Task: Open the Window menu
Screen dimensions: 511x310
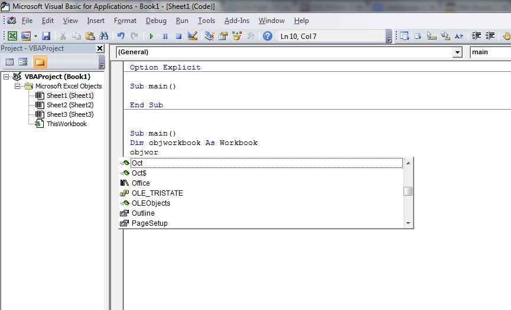Action: 272,21
